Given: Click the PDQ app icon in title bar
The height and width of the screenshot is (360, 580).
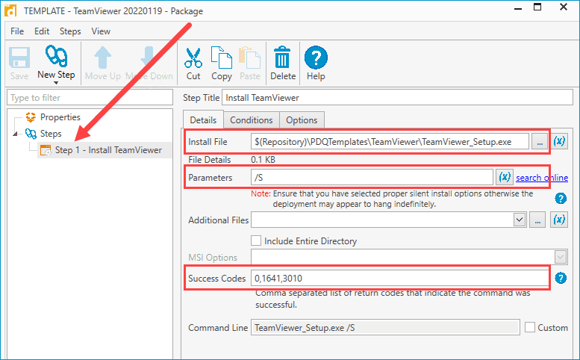Looking at the screenshot, I should coord(10,10).
